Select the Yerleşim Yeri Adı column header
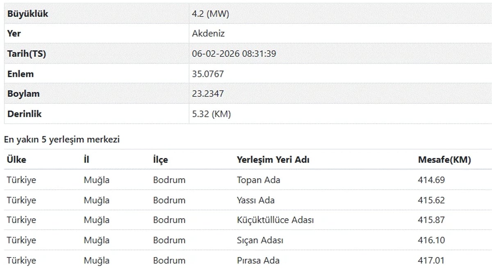 [x=273, y=160]
